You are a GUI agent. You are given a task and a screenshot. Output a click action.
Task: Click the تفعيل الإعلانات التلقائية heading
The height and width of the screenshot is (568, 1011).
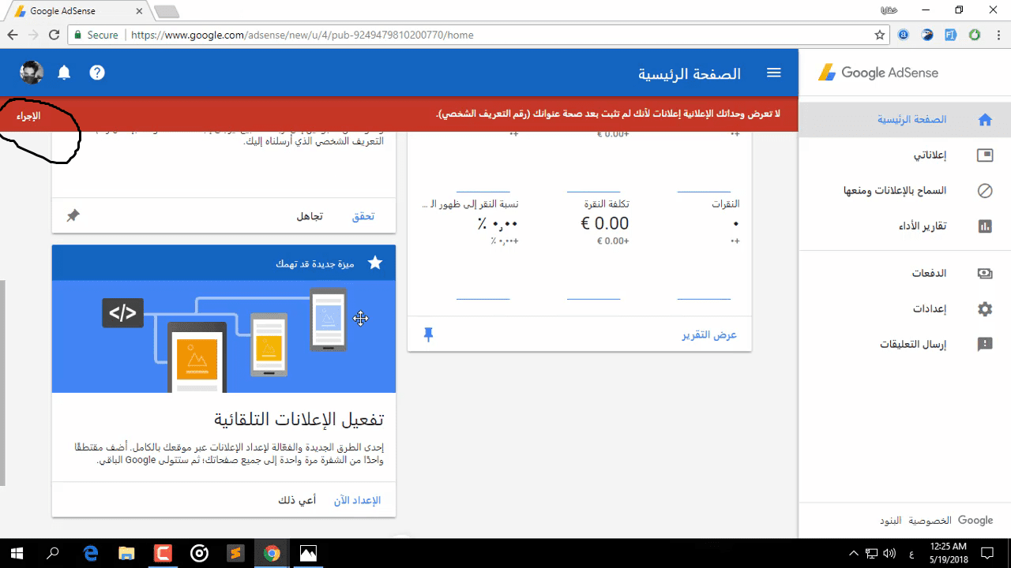coord(299,419)
